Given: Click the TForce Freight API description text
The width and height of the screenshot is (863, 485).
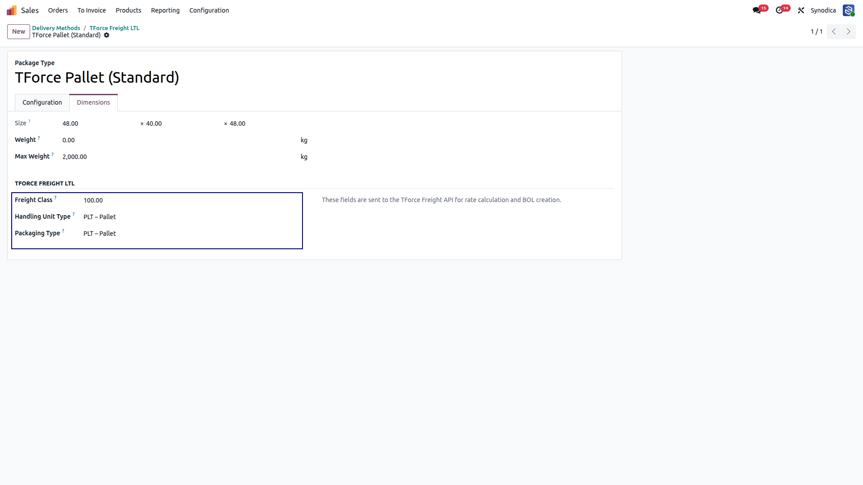Looking at the screenshot, I should pyautogui.click(x=441, y=200).
